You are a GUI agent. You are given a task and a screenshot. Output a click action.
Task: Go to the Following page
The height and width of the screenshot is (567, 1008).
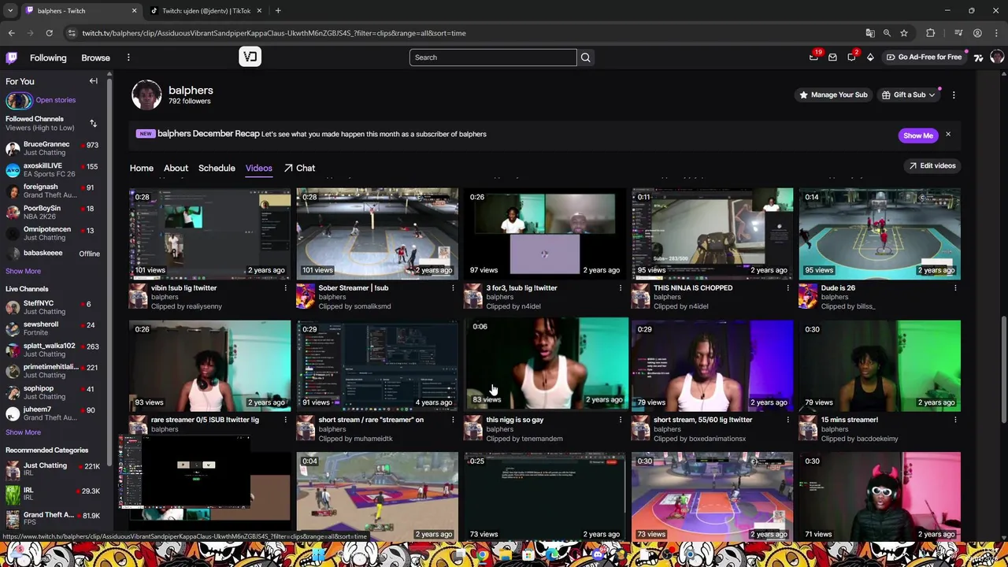48,57
